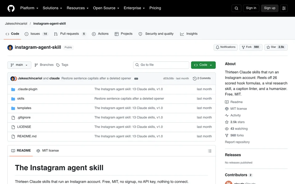Open the main branch dropdown
Image resolution: width=295 pixels, height=184 pixels.
tap(19, 65)
